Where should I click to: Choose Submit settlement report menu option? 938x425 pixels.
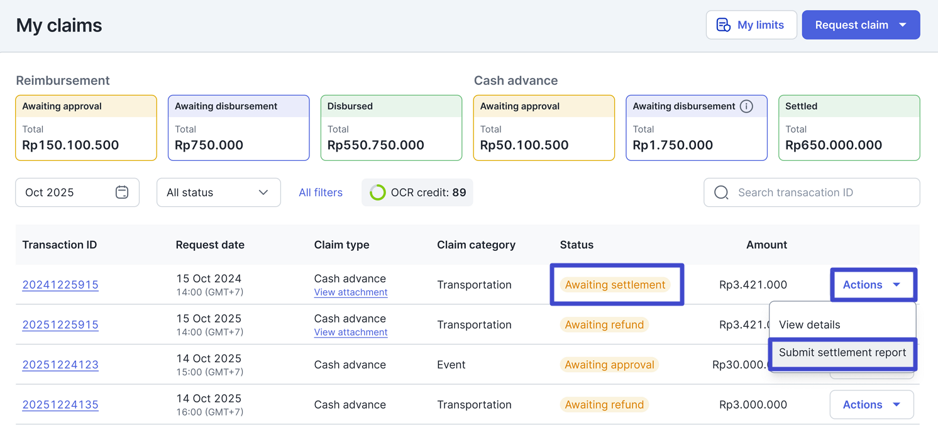click(x=842, y=353)
